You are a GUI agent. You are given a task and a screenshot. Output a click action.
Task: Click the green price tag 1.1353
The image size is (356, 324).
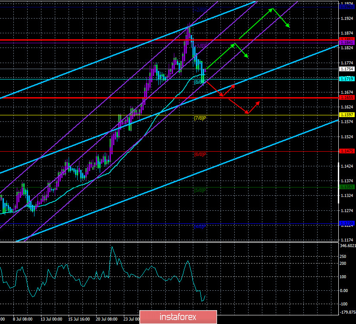347,187
